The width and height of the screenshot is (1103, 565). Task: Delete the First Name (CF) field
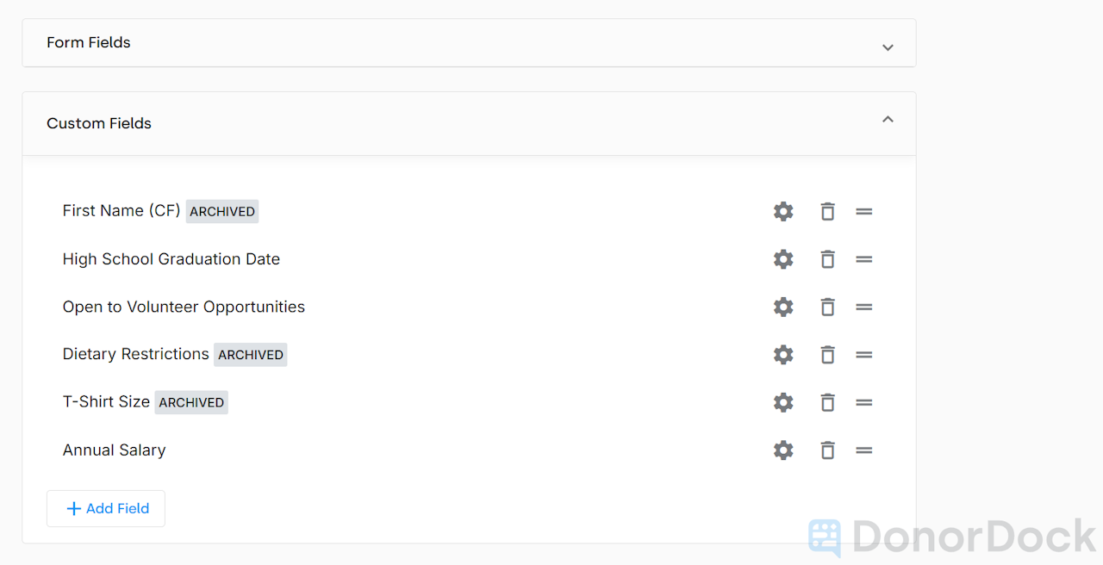[x=827, y=211]
